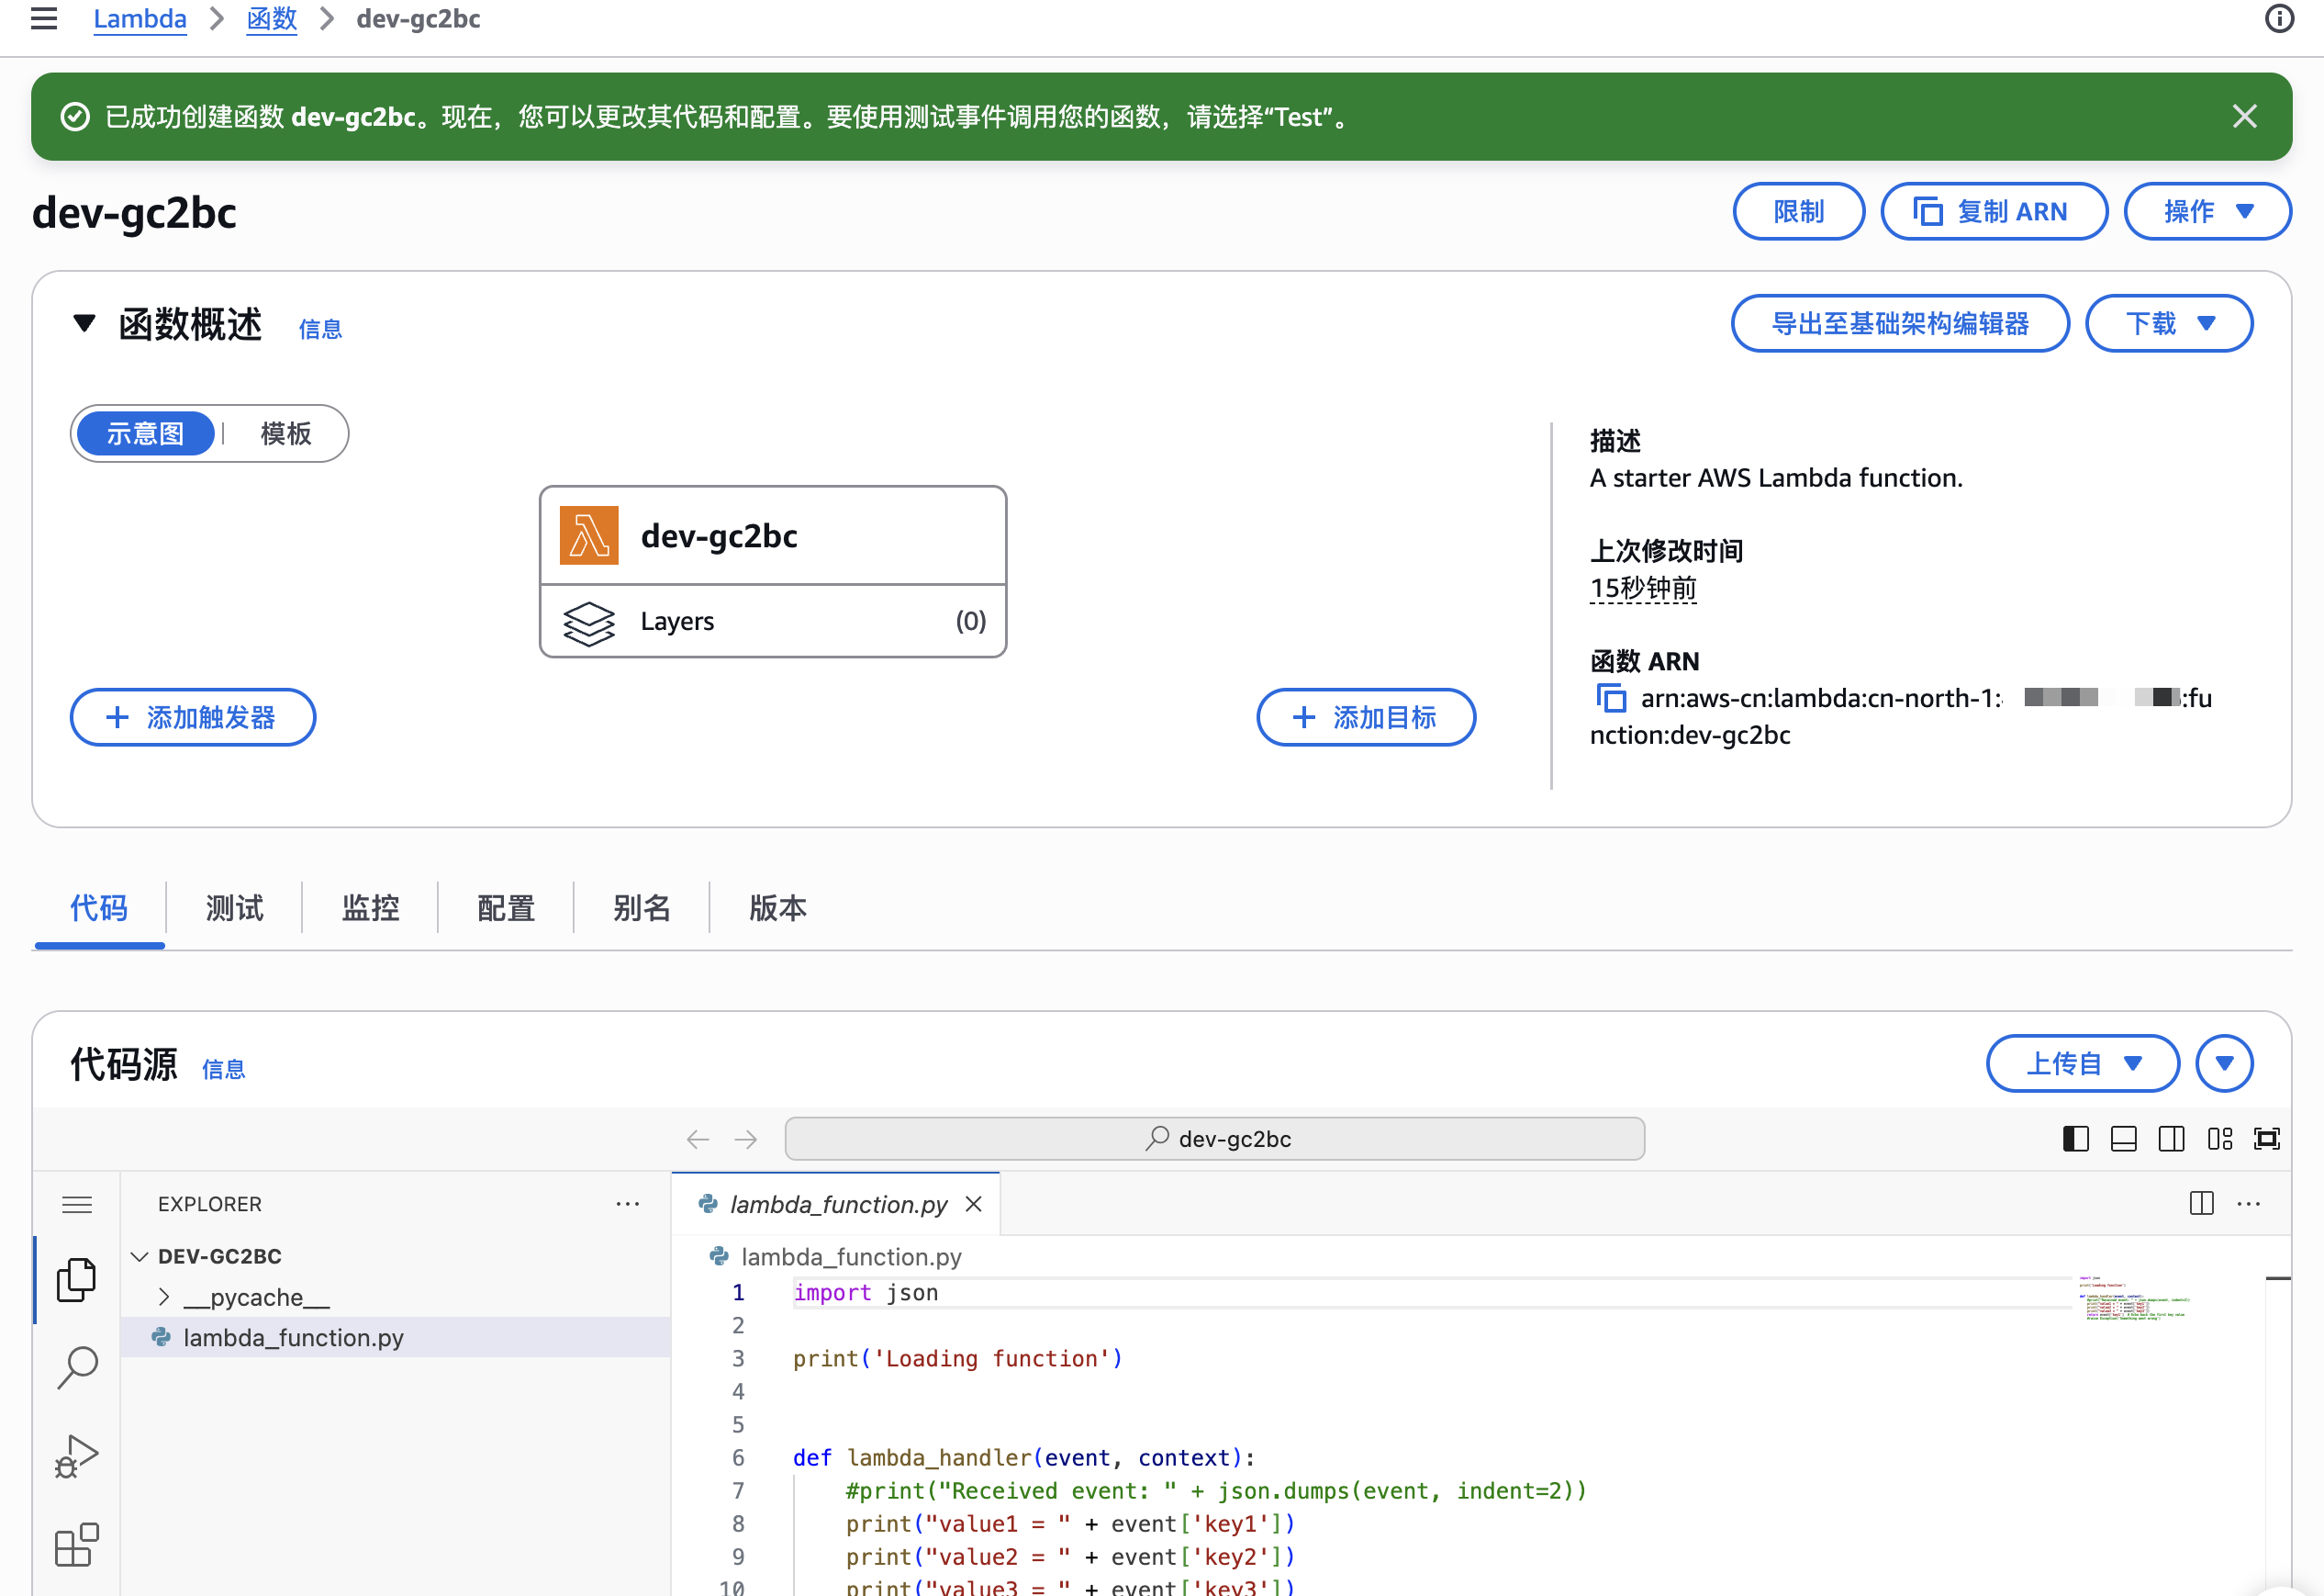Select the 示意图 view toggle
Screen dimensions: 2324x1596
(x=146, y=433)
